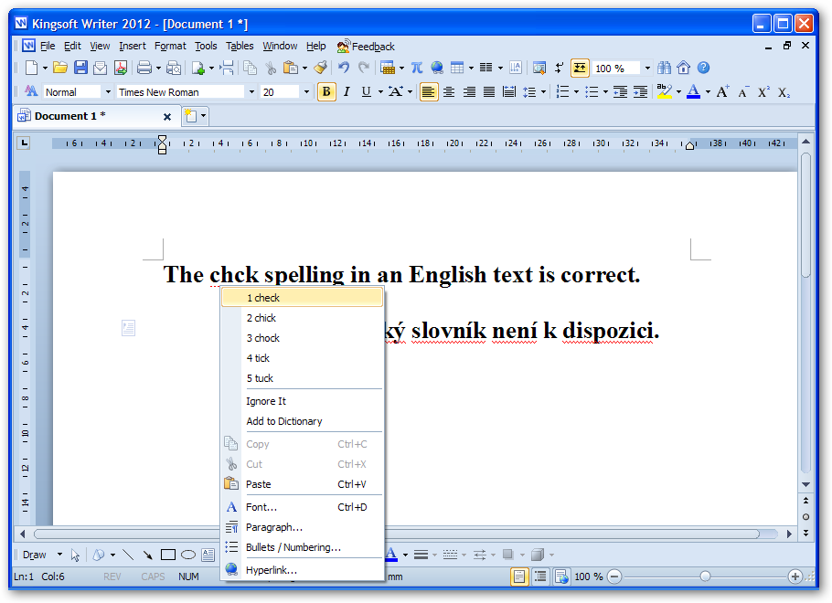Click the Print icon
The width and height of the screenshot is (832, 603).
[144, 68]
